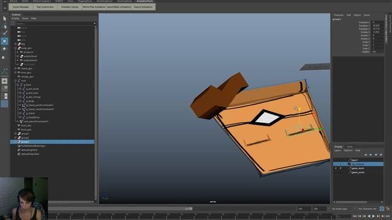
Task: Collapse the root joint hierarchy
Action: point(15,81)
